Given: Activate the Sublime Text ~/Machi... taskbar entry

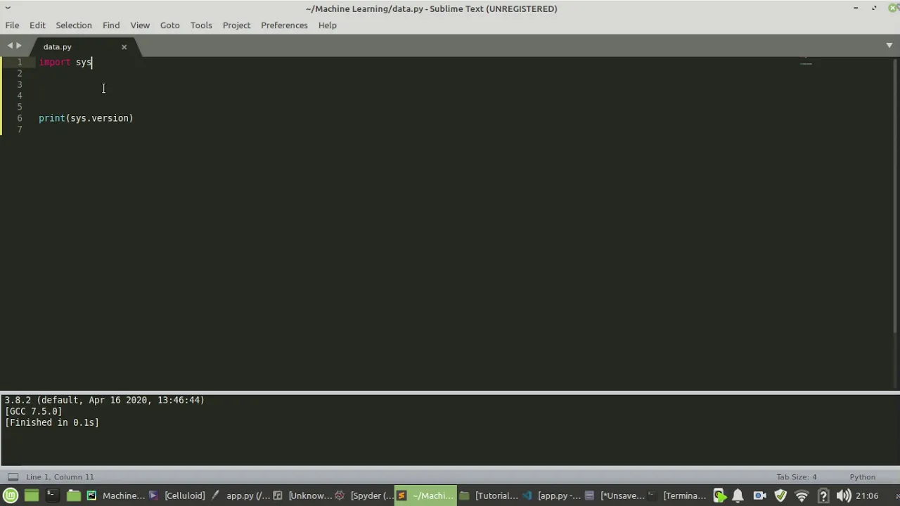Looking at the screenshot, I should click(425, 495).
